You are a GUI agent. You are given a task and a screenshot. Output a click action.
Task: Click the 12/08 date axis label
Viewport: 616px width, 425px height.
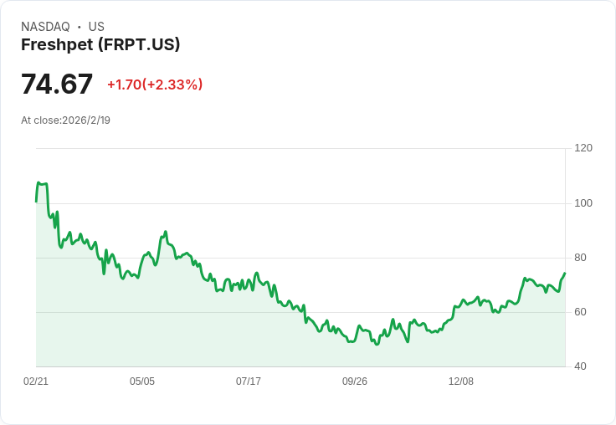coord(461,381)
